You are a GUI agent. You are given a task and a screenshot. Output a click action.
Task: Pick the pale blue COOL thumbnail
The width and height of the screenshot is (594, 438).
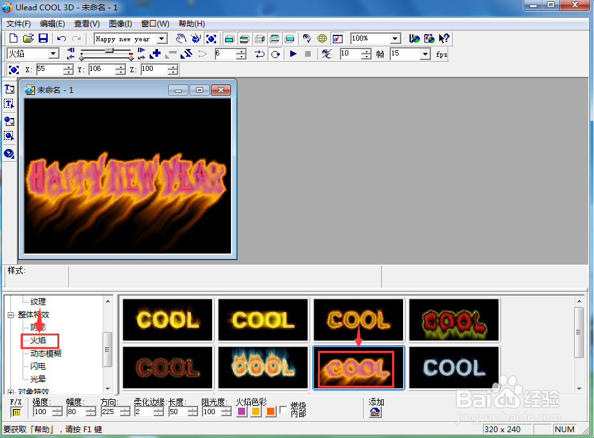[454, 368]
